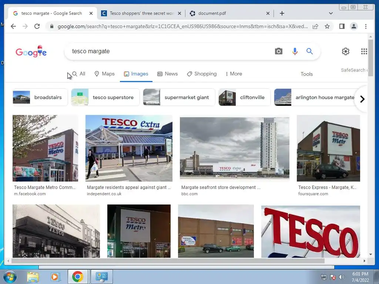Expand the More search options menu
379x284 pixels.
(234, 74)
